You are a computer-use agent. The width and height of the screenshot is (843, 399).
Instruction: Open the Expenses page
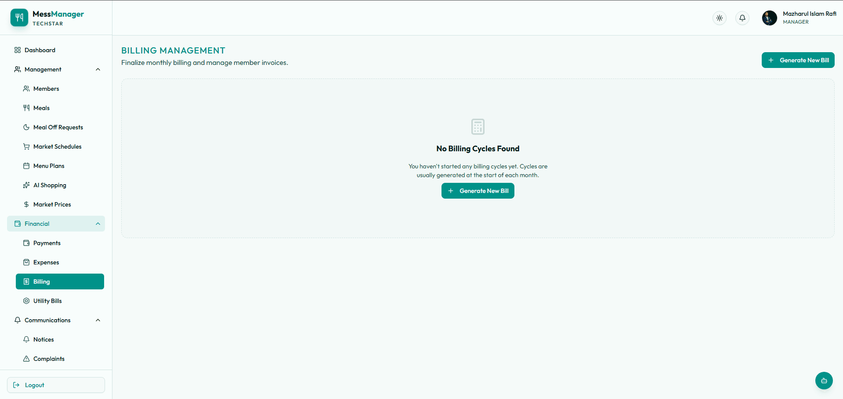pos(60,262)
